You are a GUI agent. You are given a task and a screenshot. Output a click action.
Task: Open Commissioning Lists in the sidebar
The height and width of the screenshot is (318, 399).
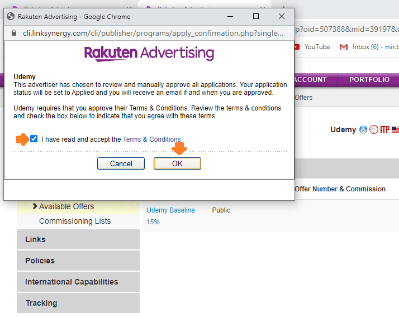coord(75,221)
